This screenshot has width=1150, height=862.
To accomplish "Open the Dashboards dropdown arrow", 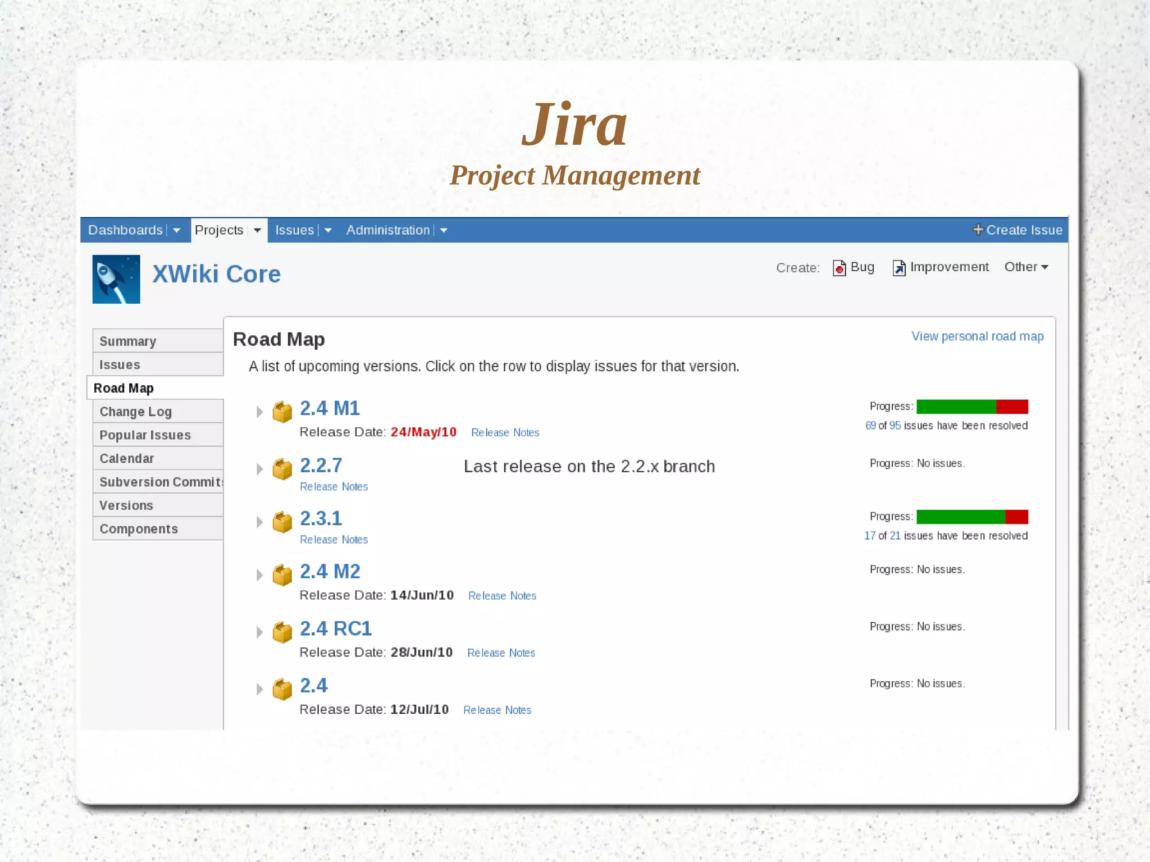I will click(x=177, y=230).
